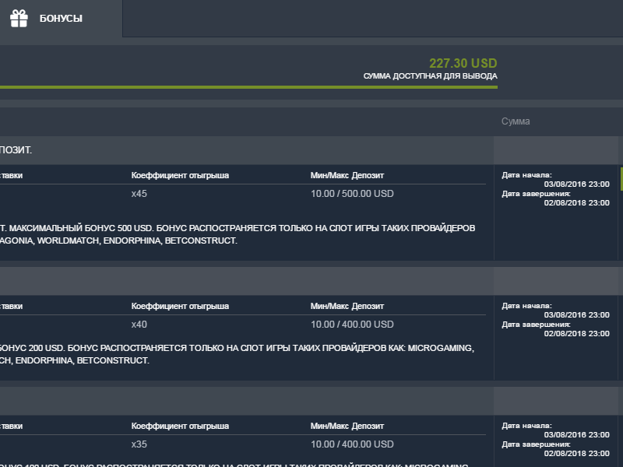This screenshot has height=467, width=623.
Task: Click the gift box icon beside Бонусы
Action: tap(19, 18)
